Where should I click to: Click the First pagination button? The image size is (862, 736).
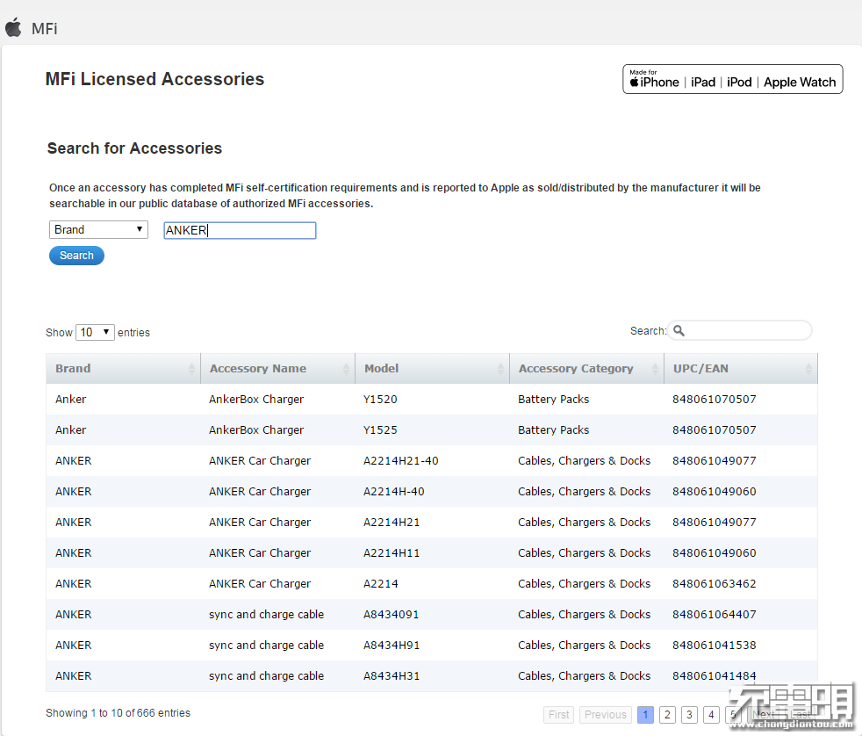(558, 715)
